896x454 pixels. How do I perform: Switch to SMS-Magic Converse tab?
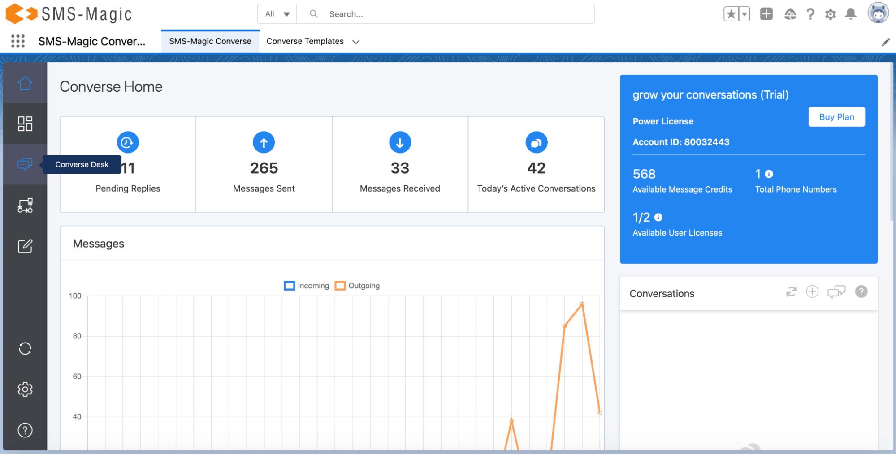coord(210,41)
